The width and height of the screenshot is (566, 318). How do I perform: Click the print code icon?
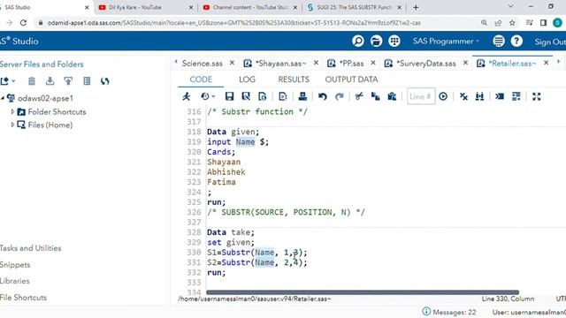[302, 96]
